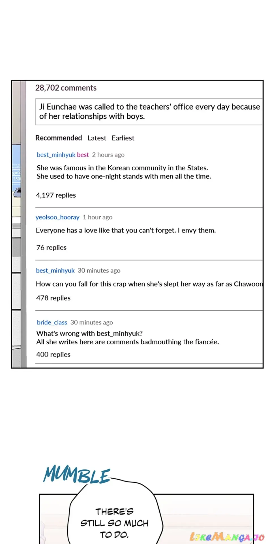Open bride_class user profile
This screenshot has width=266, height=544.
tap(52, 322)
